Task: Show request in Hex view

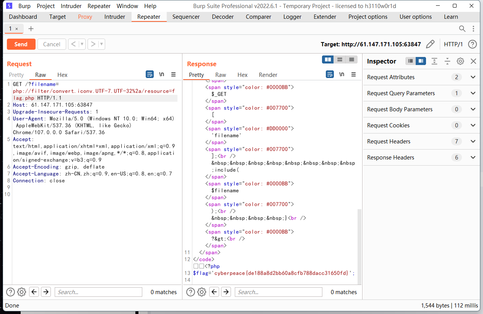Action: pyautogui.click(x=62, y=75)
